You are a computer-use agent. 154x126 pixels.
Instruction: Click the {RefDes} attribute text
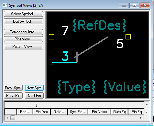tap(99, 26)
